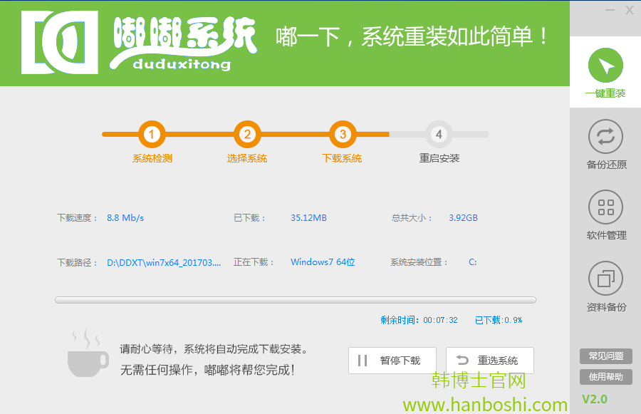Open 常见问题 FAQ button
Viewport: 641px width, 414px height.
pos(605,356)
